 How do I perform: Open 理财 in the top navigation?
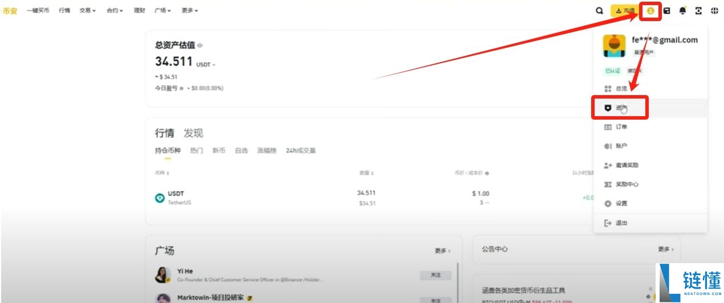click(139, 11)
